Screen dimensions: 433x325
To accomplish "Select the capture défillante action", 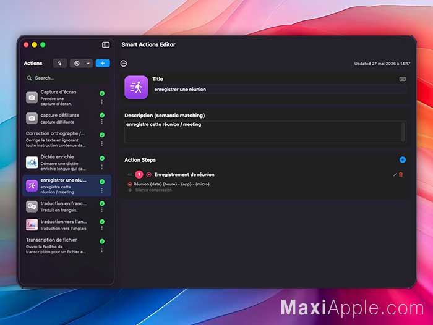I will [67, 119].
